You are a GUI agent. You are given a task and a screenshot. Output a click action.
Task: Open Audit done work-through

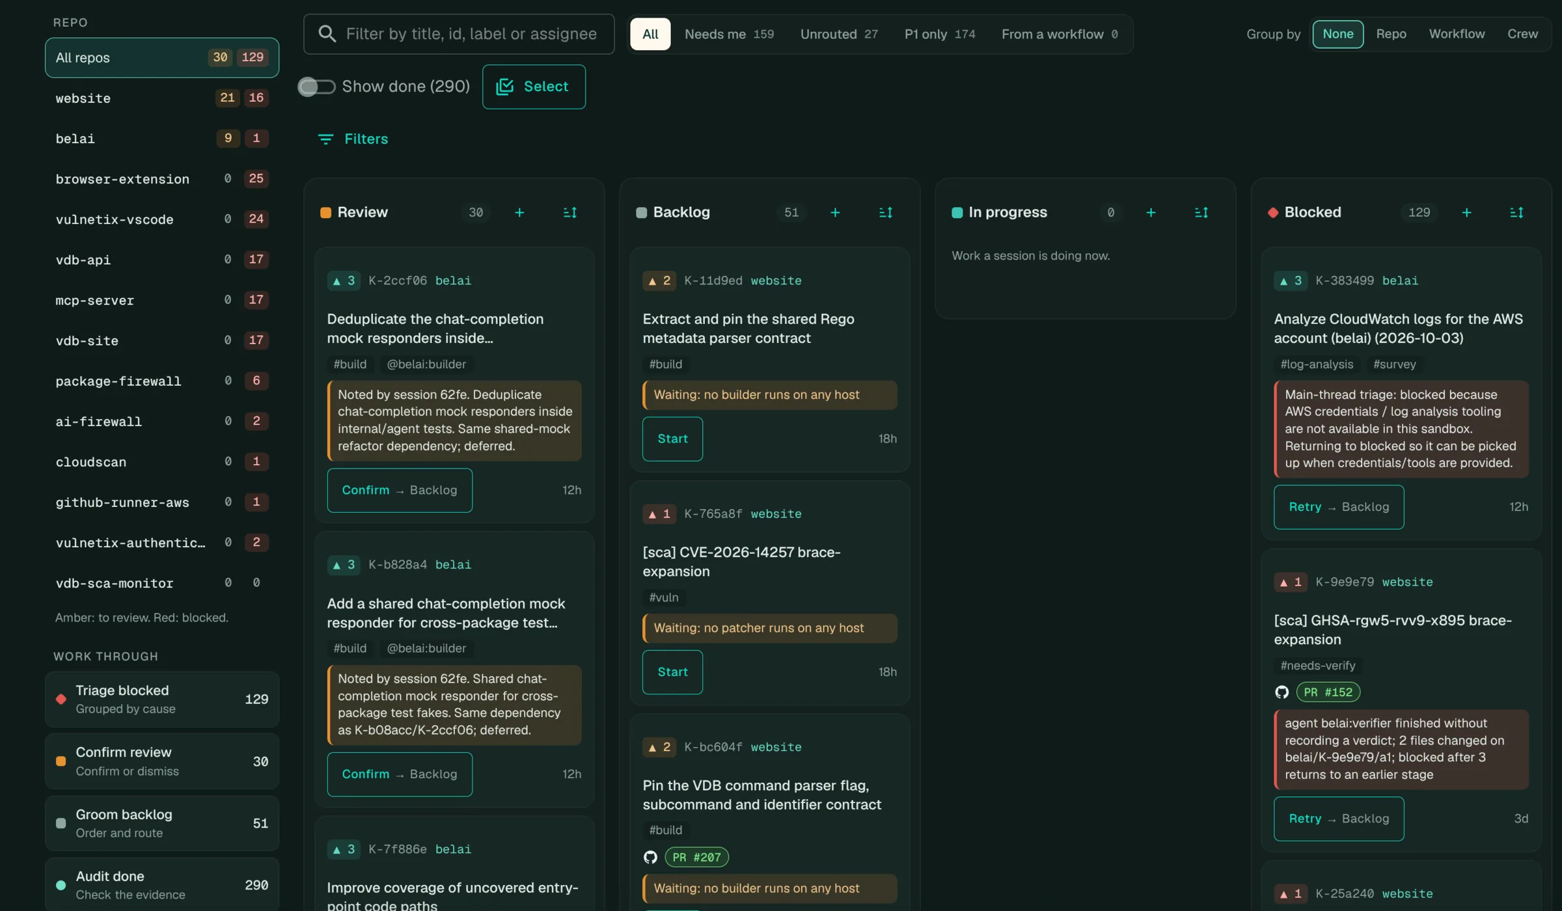[162, 885]
